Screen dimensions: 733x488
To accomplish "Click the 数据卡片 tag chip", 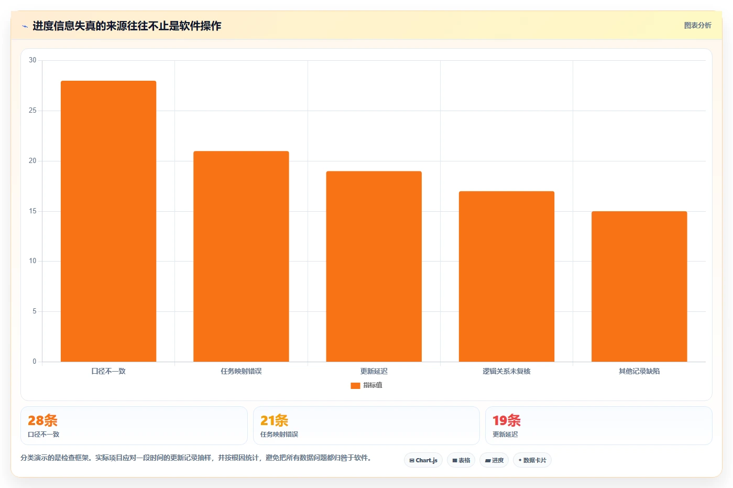I will point(532,460).
